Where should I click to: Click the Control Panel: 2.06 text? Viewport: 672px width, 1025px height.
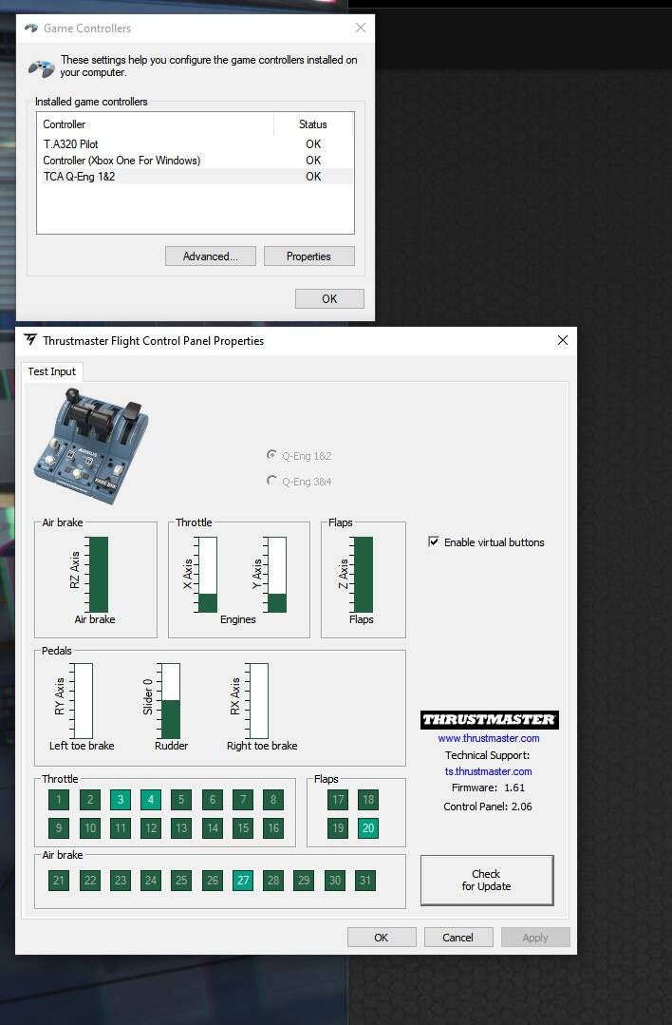point(488,807)
